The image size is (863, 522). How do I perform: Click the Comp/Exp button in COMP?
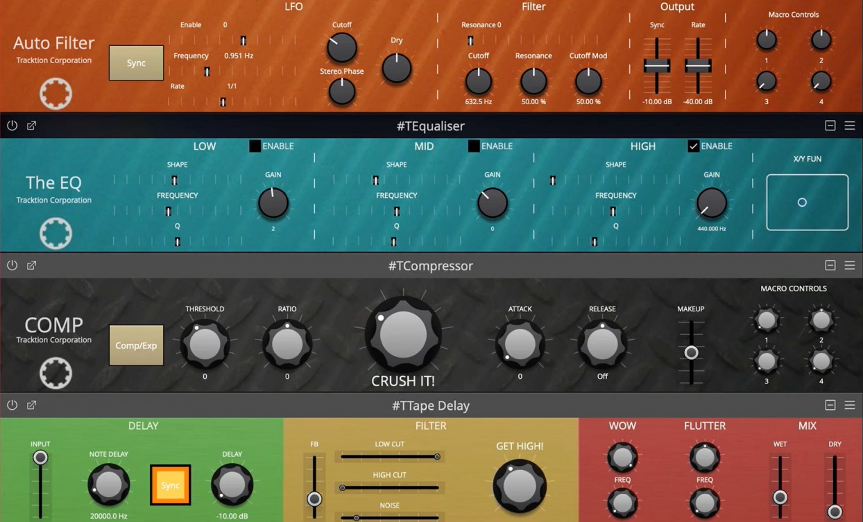pyautogui.click(x=136, y=345)
